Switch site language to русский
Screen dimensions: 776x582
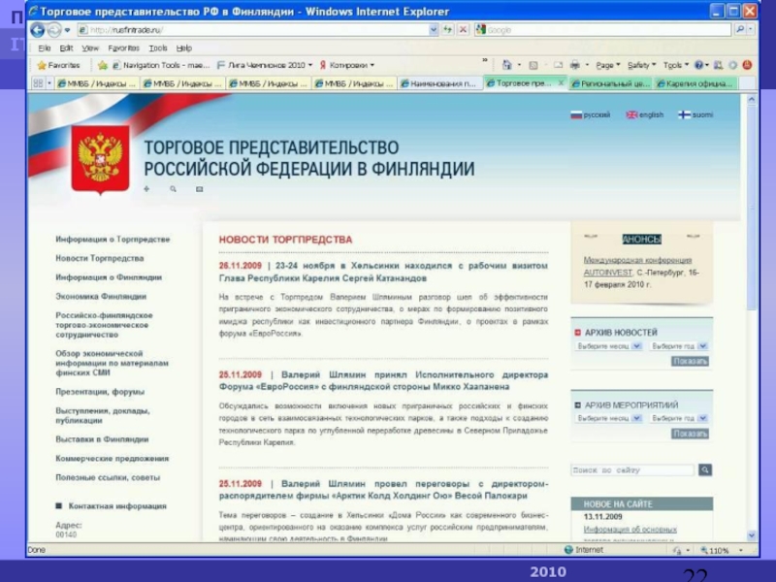591,114
